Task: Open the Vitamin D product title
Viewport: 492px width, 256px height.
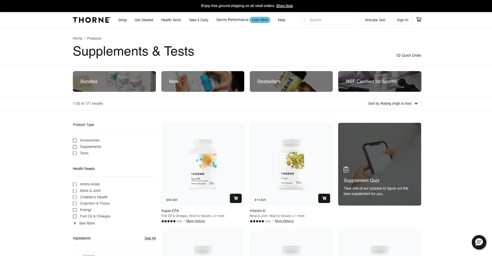Action: (x=257, y=211)
